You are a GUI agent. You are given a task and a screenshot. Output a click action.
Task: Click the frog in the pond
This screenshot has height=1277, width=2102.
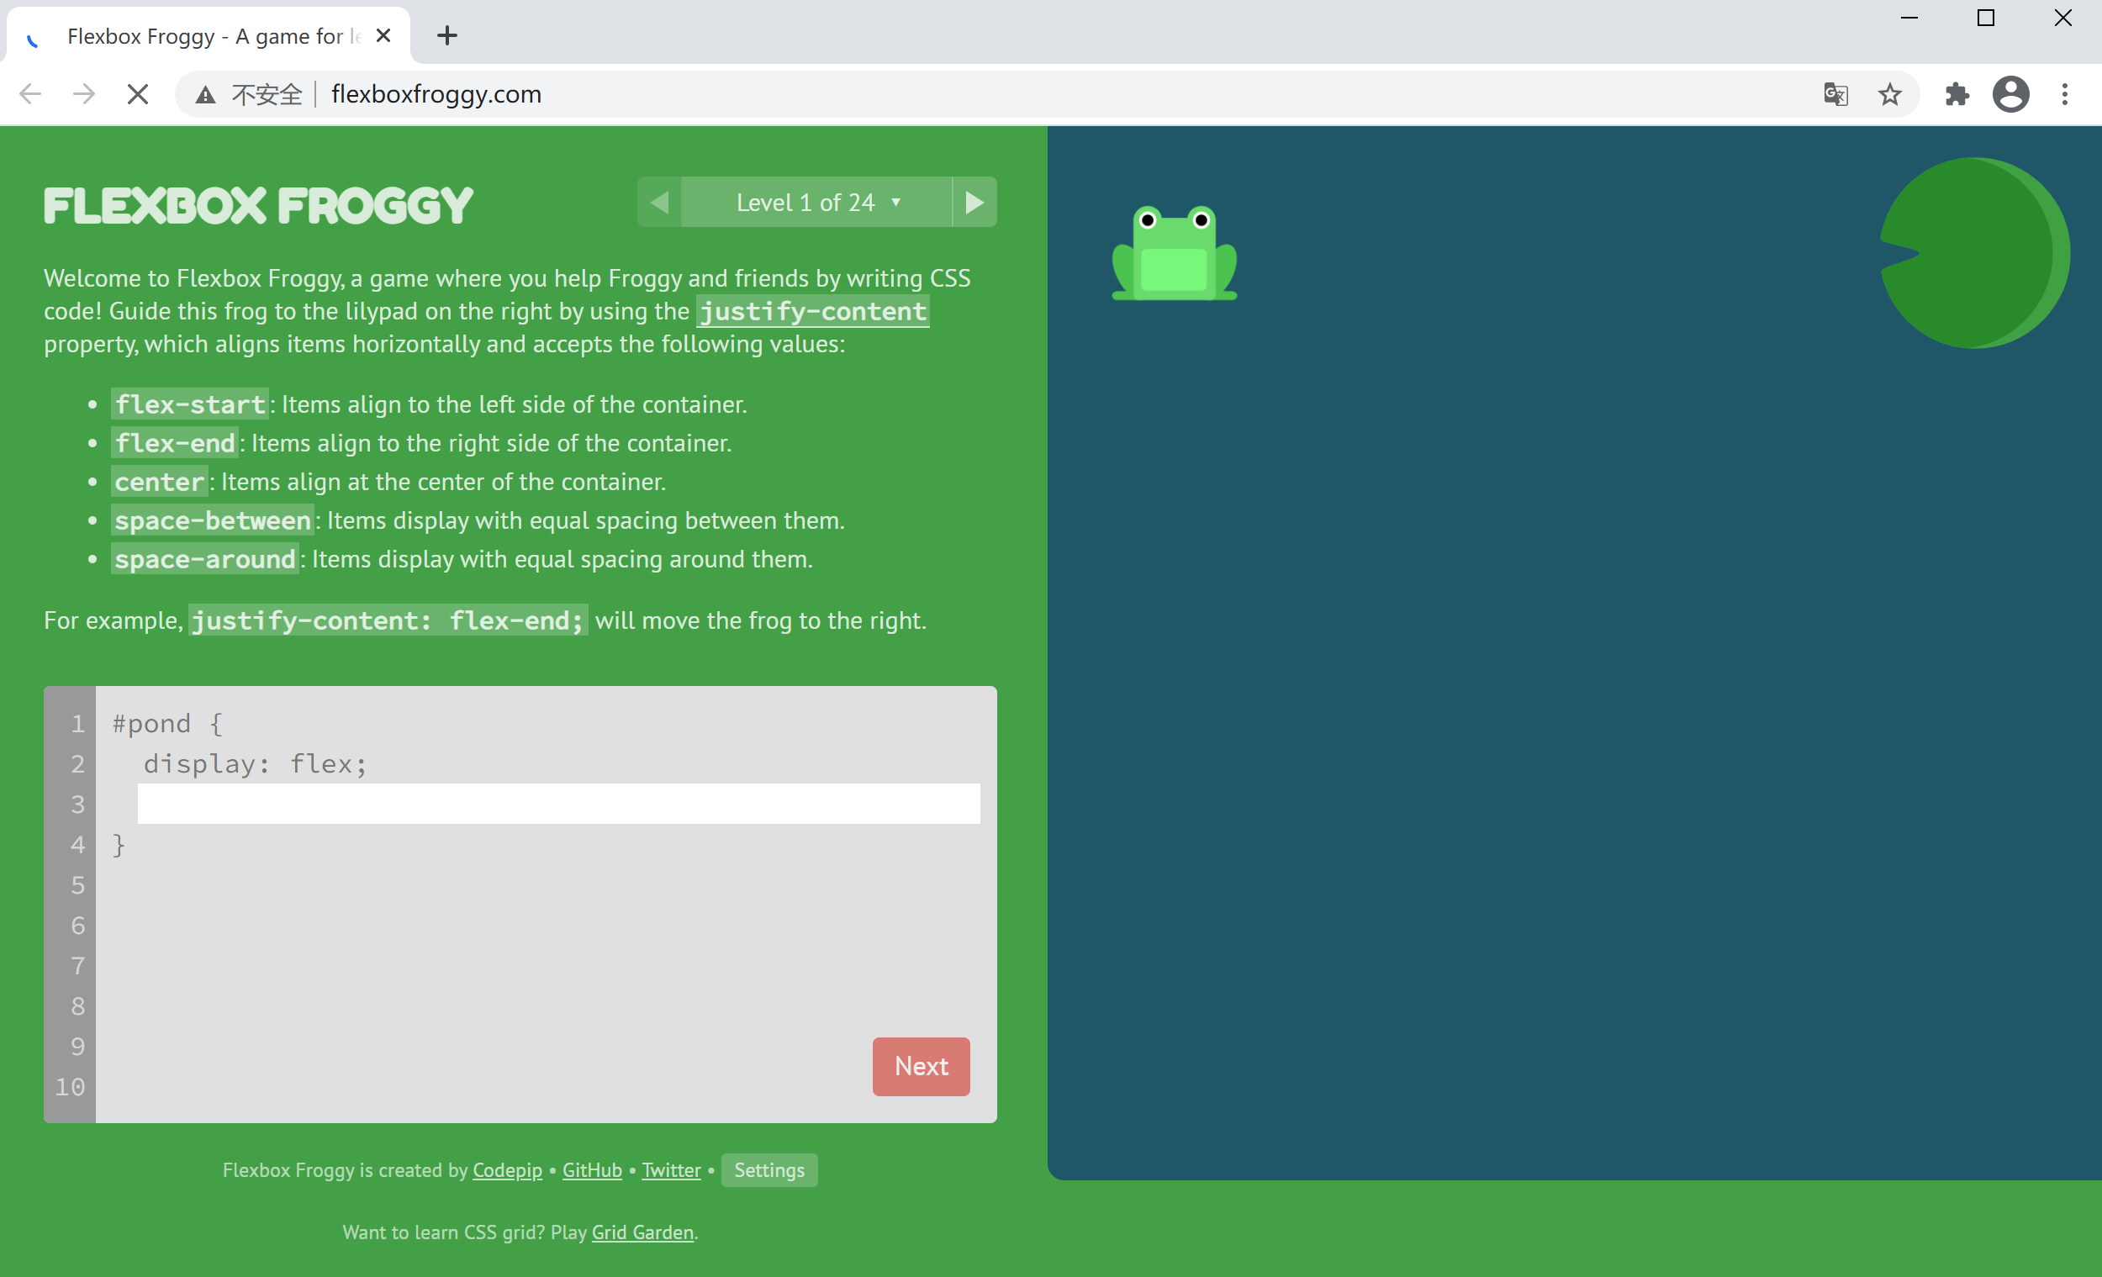[1174, 253]
